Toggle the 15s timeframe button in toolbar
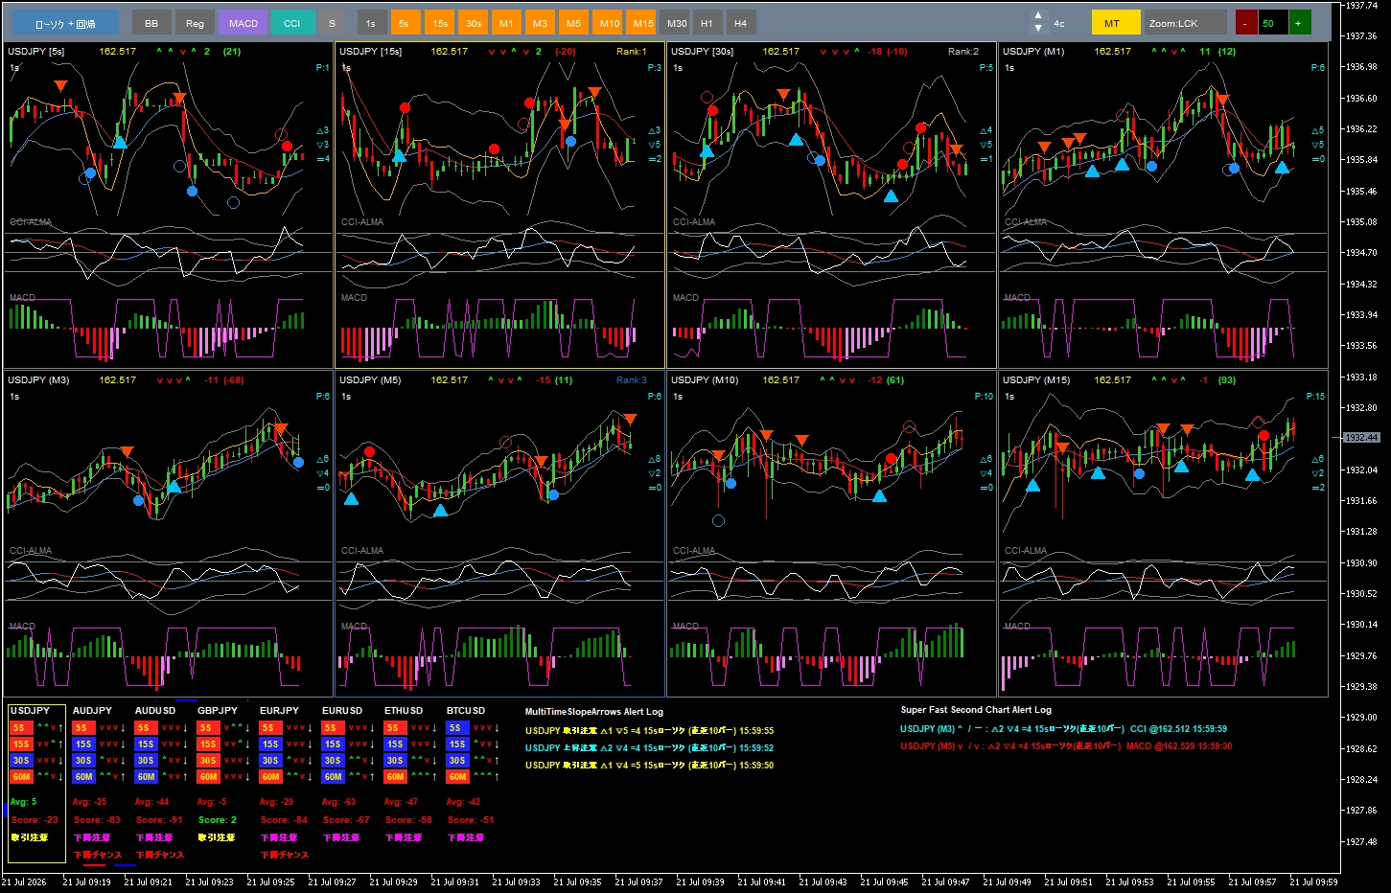The image size is (1391, 893). 440,23
